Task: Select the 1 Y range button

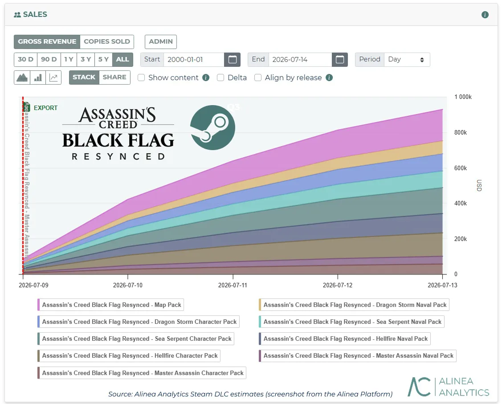Action: coord(69,60)
